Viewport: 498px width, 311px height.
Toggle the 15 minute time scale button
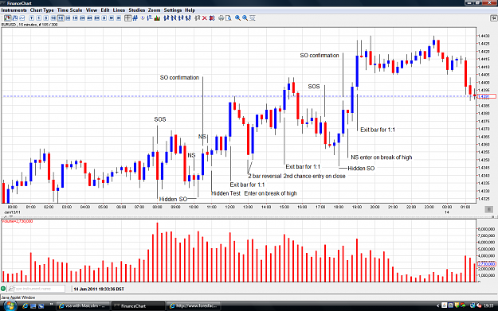[61, 18]
